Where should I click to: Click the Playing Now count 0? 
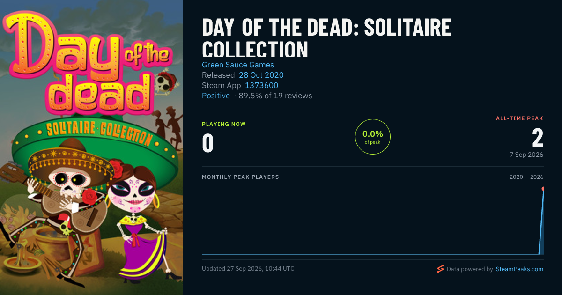tap(207, 143)
